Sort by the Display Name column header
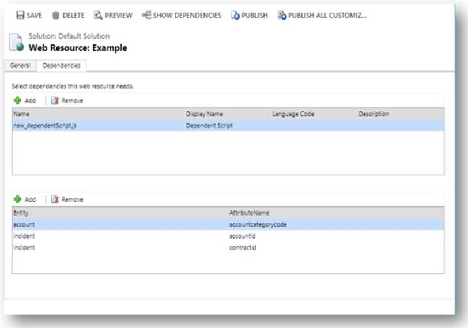Screen dimensions: 468x328 (x=204, y=114)
